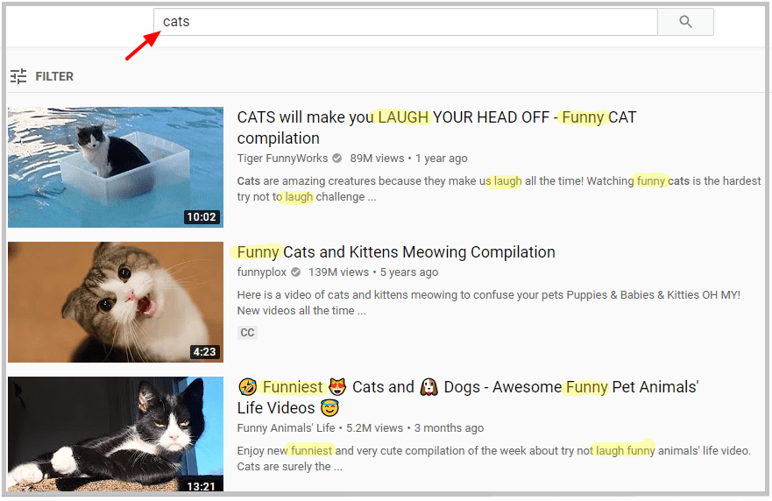
Task: Click the 13:21 duration badge
Action: coord(201,486)
